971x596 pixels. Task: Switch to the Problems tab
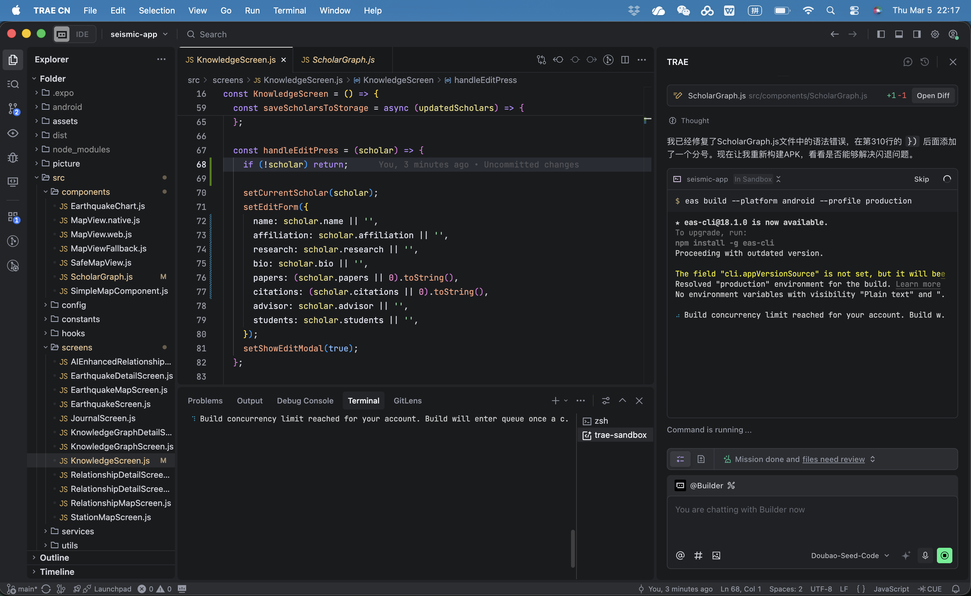(205, 401)
